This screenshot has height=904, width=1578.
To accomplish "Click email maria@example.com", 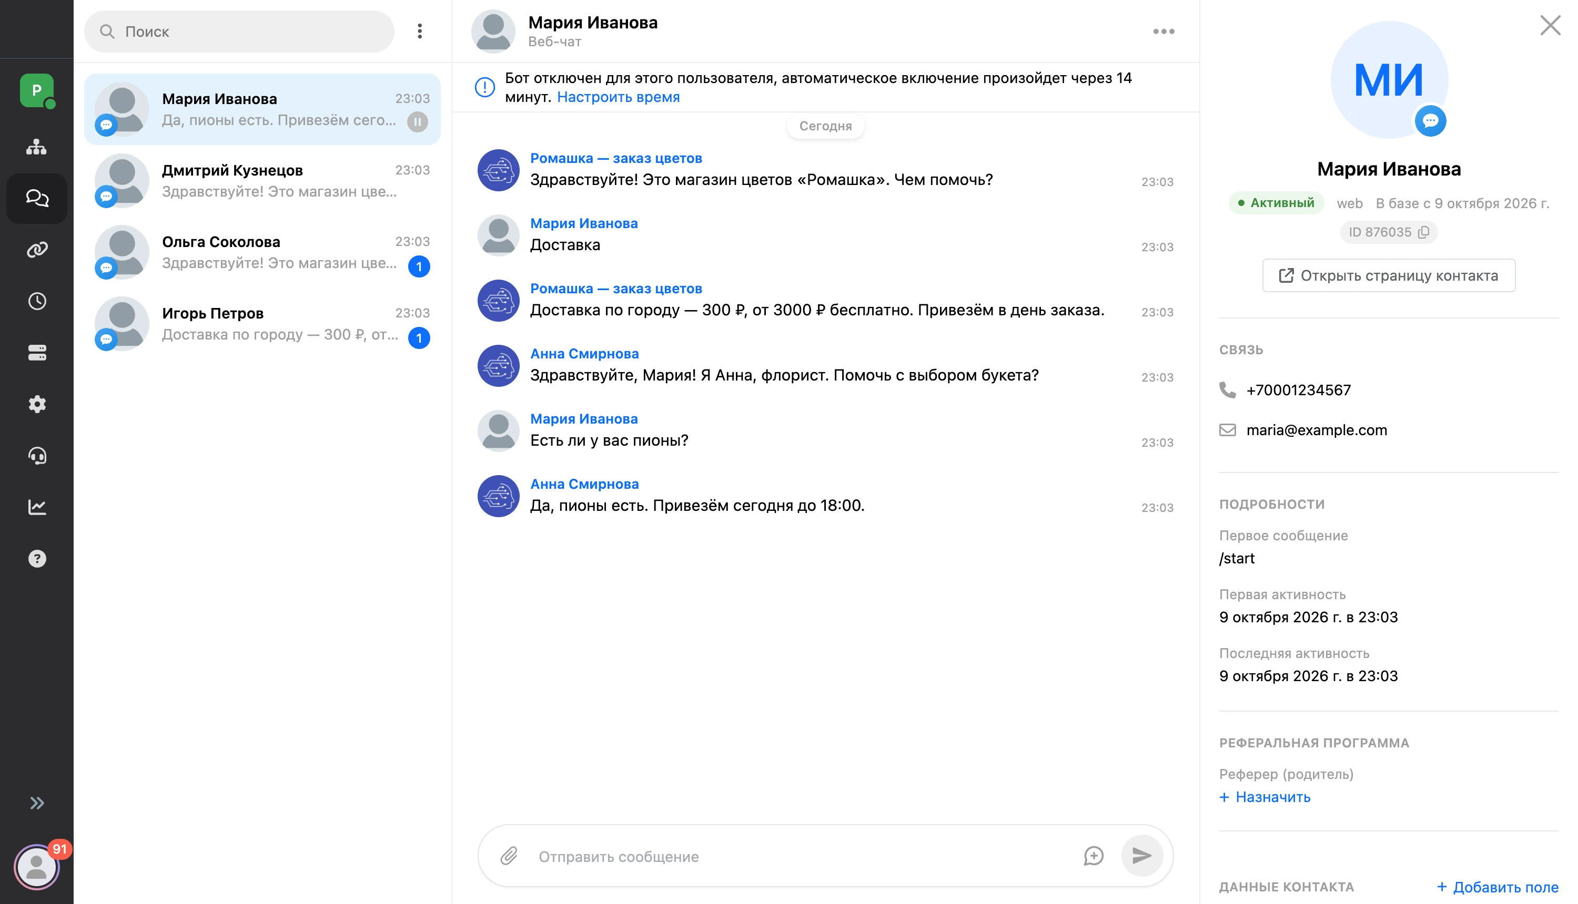I will pos(1317,429).
